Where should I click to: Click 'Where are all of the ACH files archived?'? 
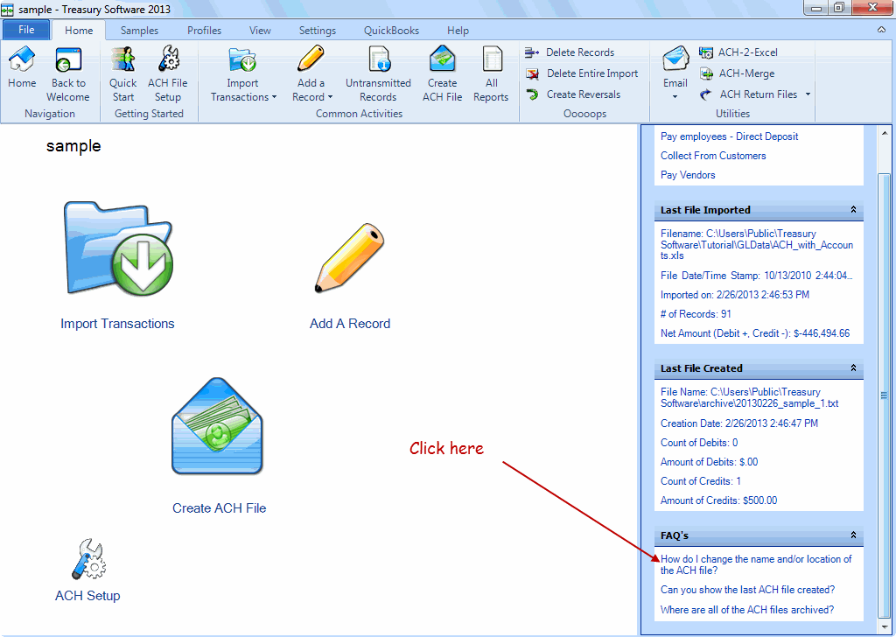(x=747, y=610)
